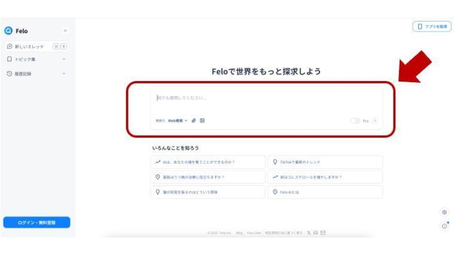Image resolution: width=454 pixels, height=255 pixels.
Task: Open the Discord footer icon
Action: [x=315, y=233]
